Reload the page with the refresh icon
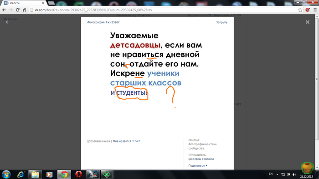Viewport: 319px width, 179px height. click(x=18, y=10)
